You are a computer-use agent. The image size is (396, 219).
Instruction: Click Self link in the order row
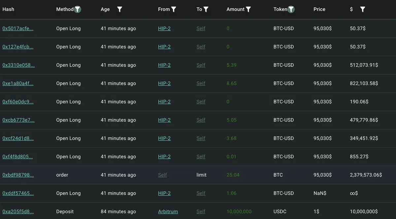click(162, 175)
